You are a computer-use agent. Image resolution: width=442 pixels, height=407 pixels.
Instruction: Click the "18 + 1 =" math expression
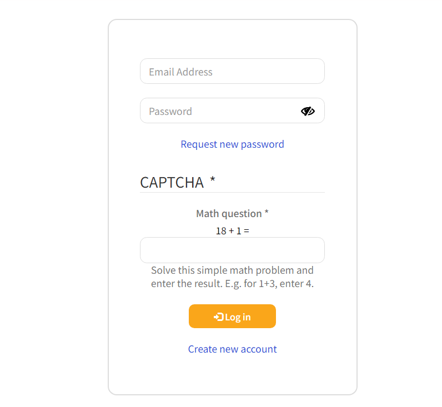pos(232,231)
